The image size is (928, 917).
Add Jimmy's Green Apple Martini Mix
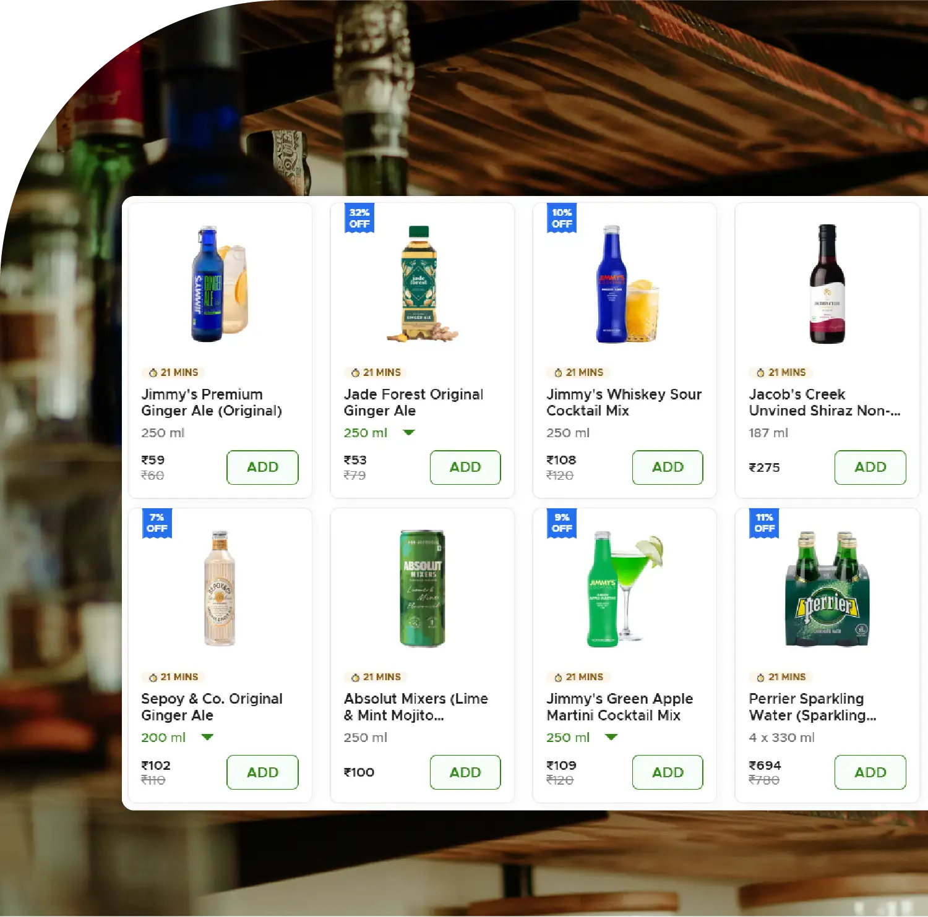pyautogui.click(x=668, y=772)
